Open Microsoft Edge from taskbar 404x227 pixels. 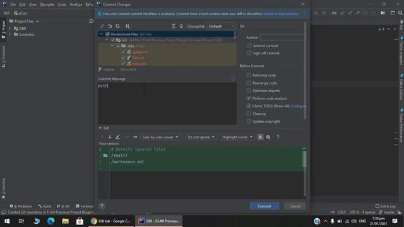50,221
